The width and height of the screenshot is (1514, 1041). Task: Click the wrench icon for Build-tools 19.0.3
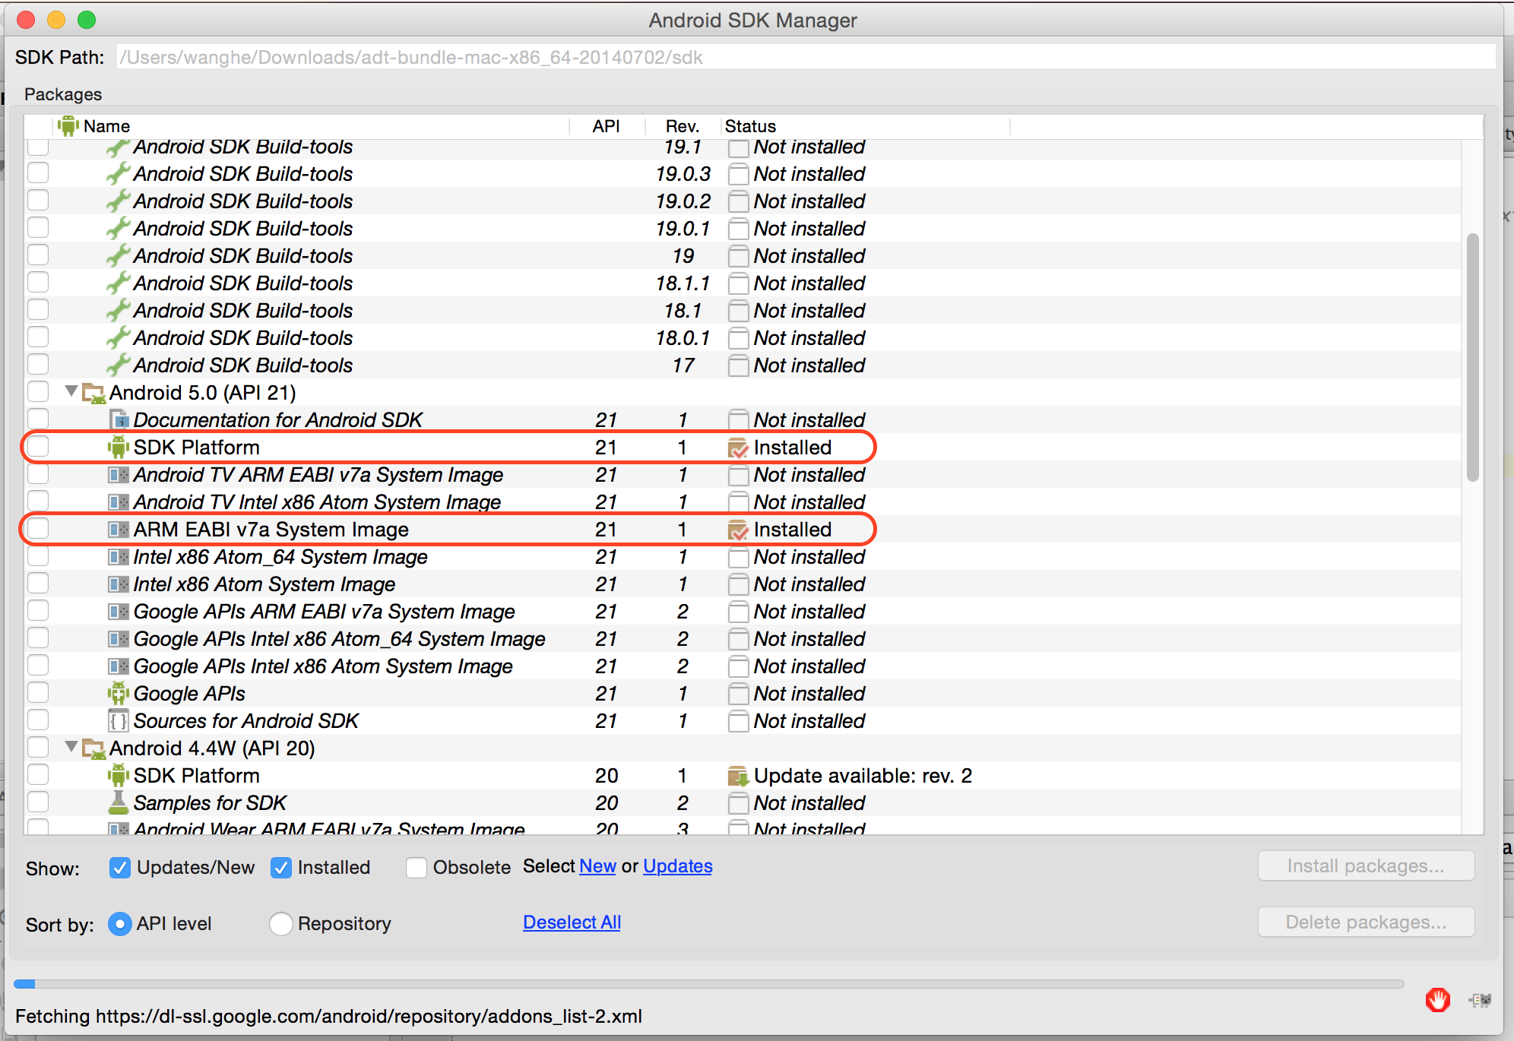(x=117, y=174)
